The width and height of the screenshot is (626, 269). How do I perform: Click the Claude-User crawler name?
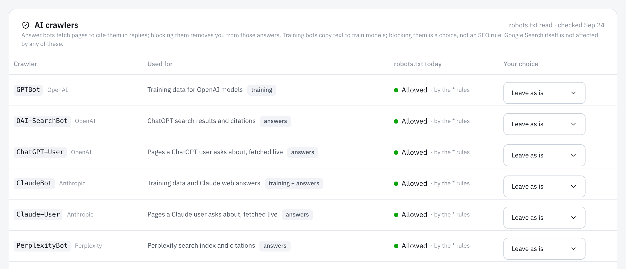click(38, 215)
